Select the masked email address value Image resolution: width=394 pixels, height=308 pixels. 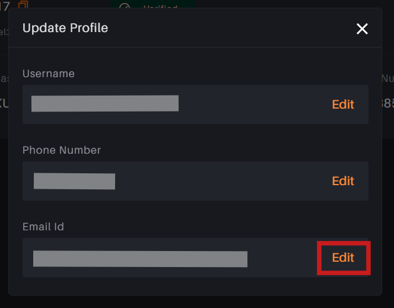click(140, 259)
